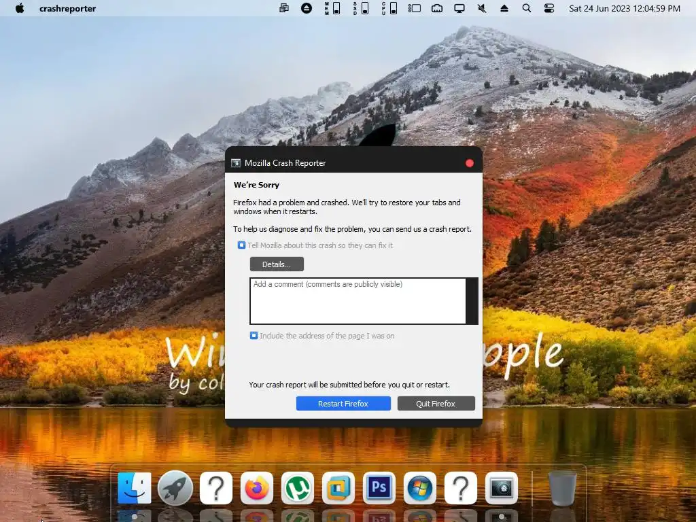Open the MEM usage indicator
The width and height of the screenshot is (696, 522).
(x=332, y=8)
